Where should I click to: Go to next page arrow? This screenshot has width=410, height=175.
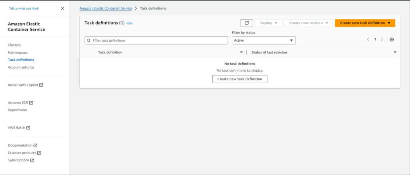tap(382, 40)
